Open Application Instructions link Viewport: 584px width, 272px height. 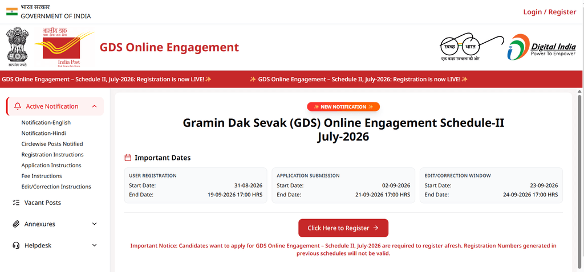[51, 166]
